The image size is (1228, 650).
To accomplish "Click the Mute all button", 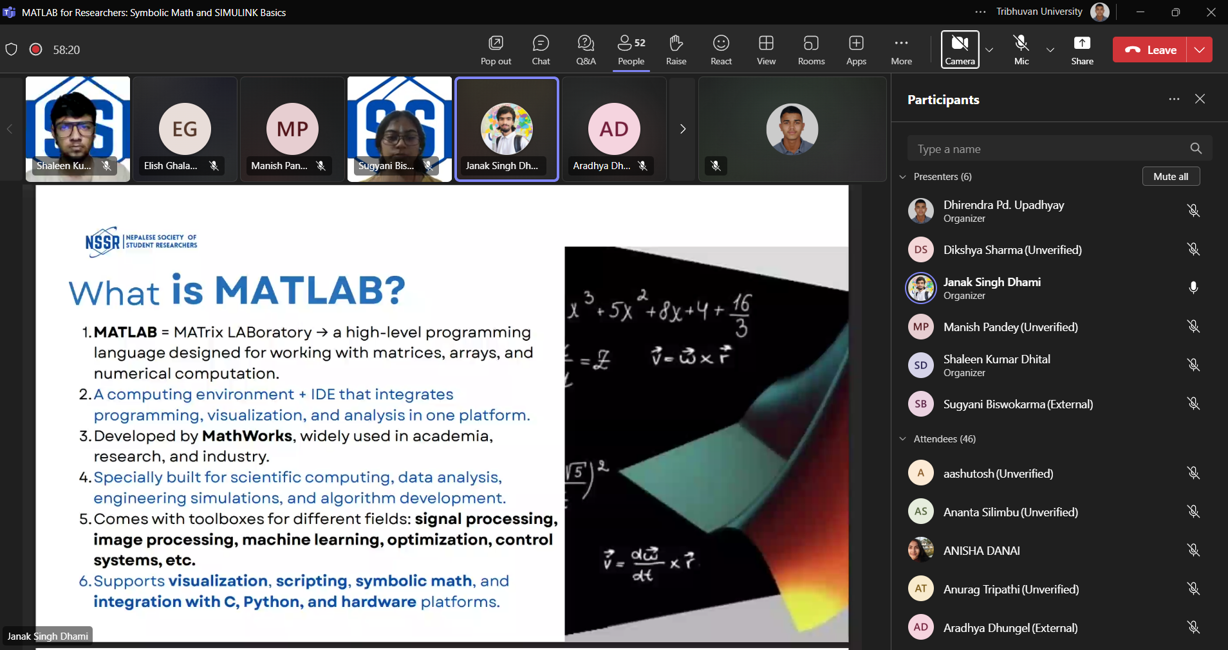I will (x=1171, y=177).
